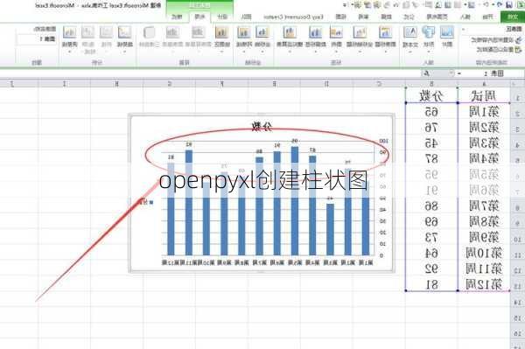This screenshot has height=349, width=525.
Task: Switch to the 公式 (Formulas) tab
Action: (409, 17)
